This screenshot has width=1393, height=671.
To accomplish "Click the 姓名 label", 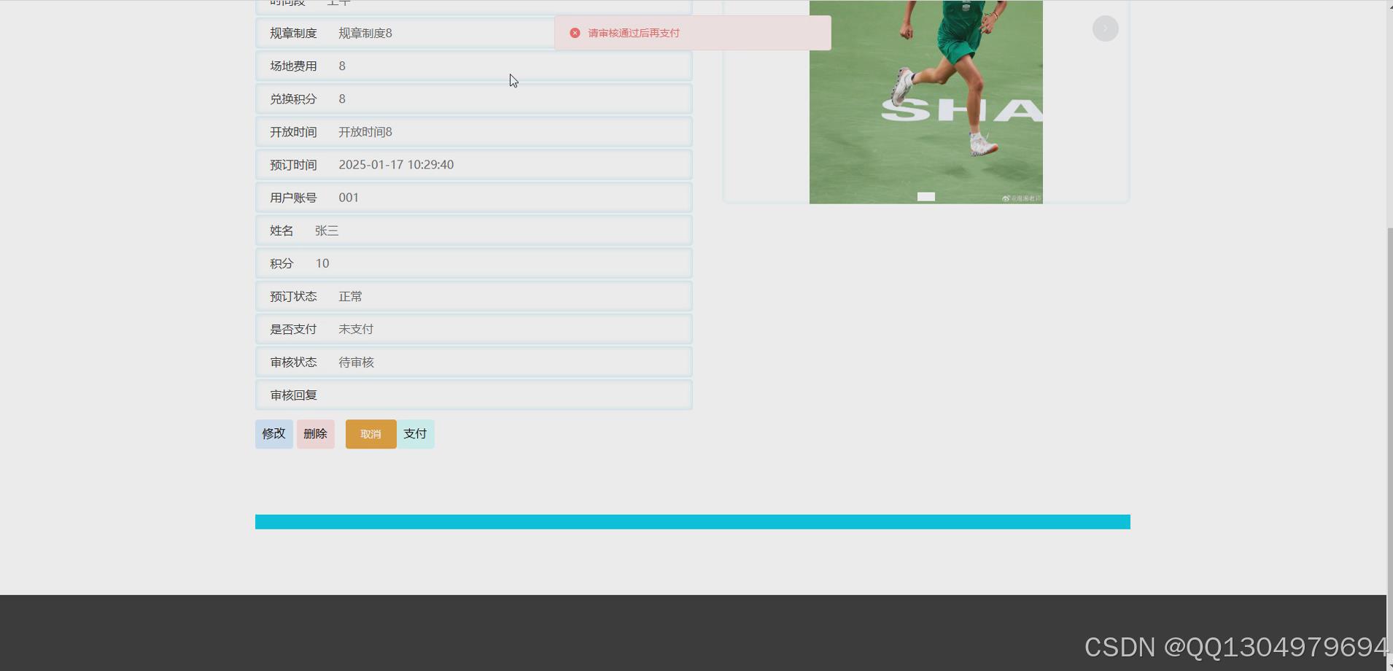I will (x=282, y=230).
